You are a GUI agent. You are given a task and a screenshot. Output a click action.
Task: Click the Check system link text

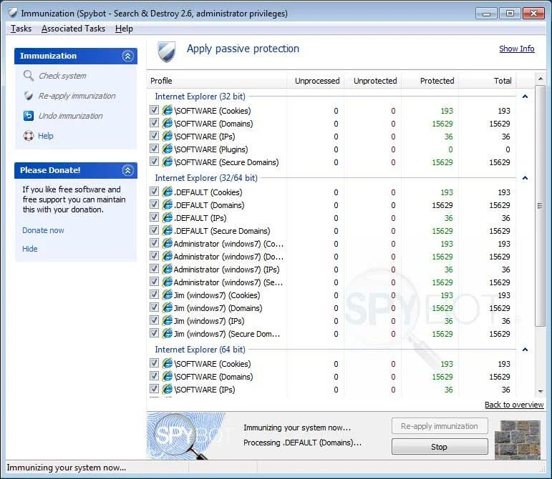(x=62, y=76)
